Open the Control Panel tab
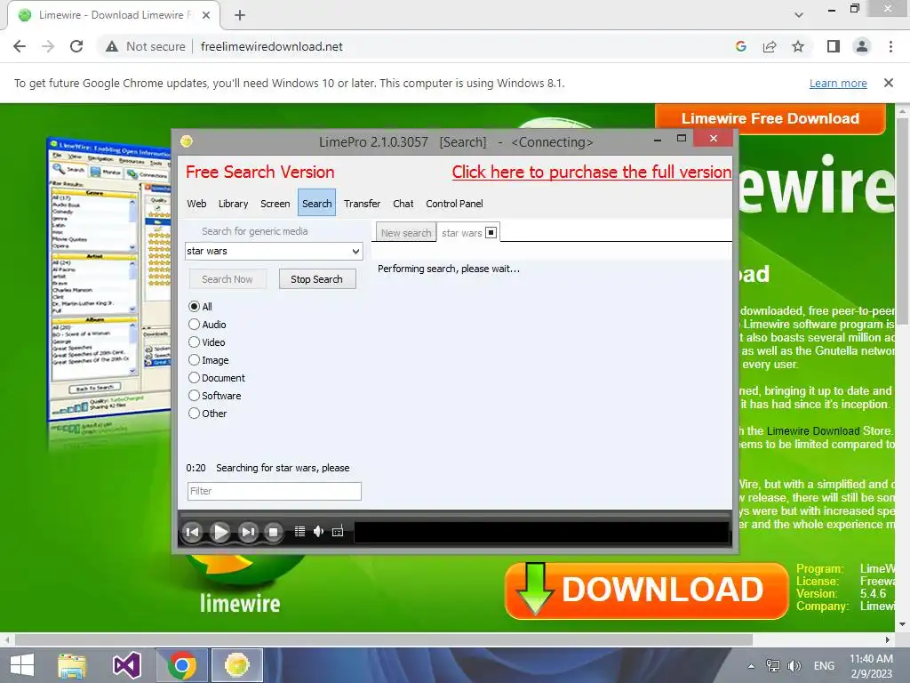 (x=454, y=204)
